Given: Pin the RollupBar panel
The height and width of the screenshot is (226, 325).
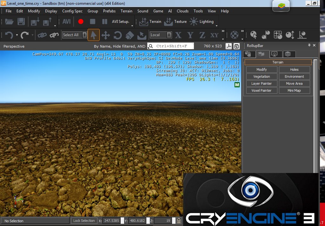Looking at the screenshot, I should [x=309, y=45].
